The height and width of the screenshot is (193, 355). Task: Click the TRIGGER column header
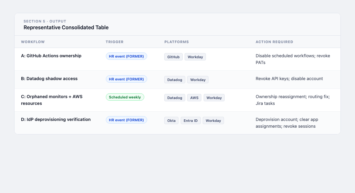click(115, 42)
